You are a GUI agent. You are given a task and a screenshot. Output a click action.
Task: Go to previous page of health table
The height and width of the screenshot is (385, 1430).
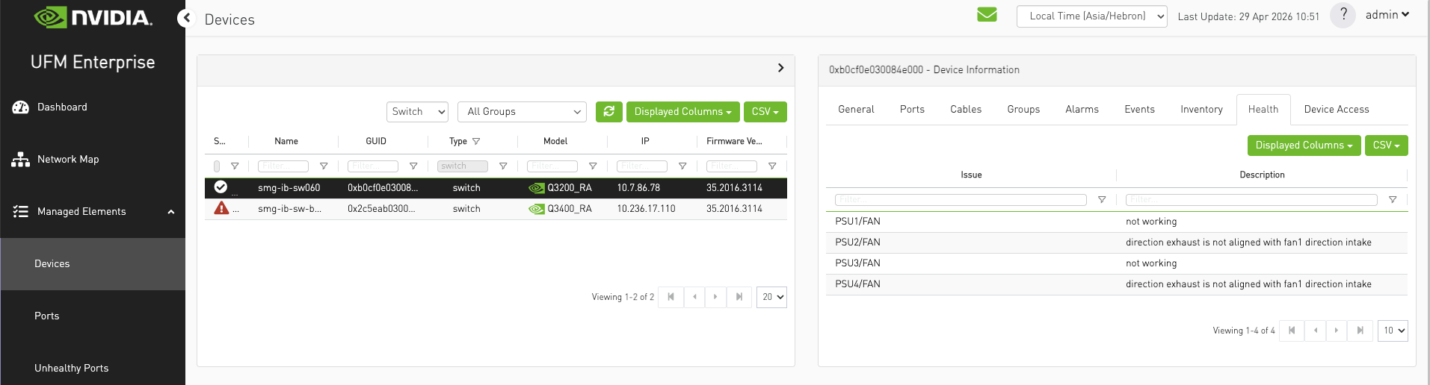coord(1316,331)
